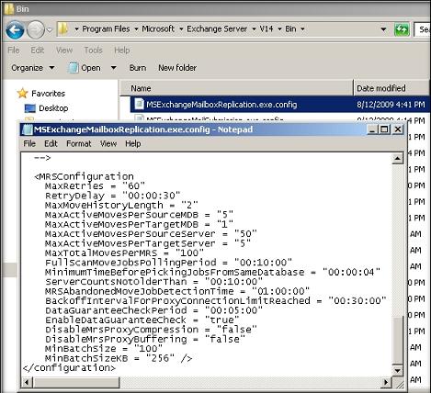Click the Refresh button in address bar
Viewport: 431px width, 393px height.
click(402, 29)
